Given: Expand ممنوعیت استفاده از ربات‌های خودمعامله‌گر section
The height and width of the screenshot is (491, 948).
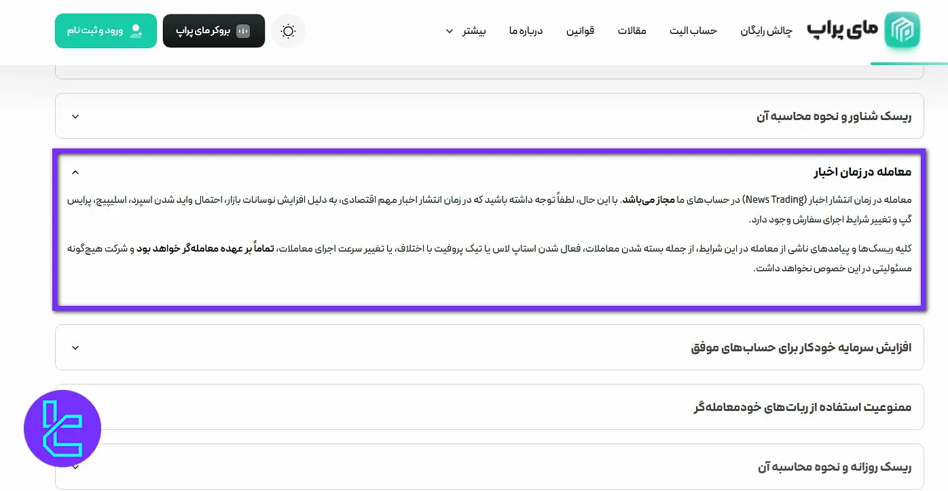Looking at the screenshot, I should [x=489, y=407].
